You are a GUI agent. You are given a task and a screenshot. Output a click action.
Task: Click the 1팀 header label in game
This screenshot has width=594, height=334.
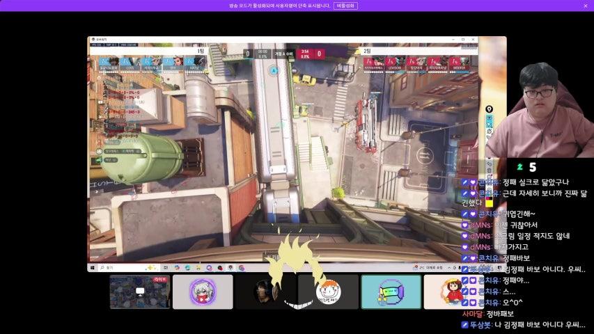(x=200, y=51)
